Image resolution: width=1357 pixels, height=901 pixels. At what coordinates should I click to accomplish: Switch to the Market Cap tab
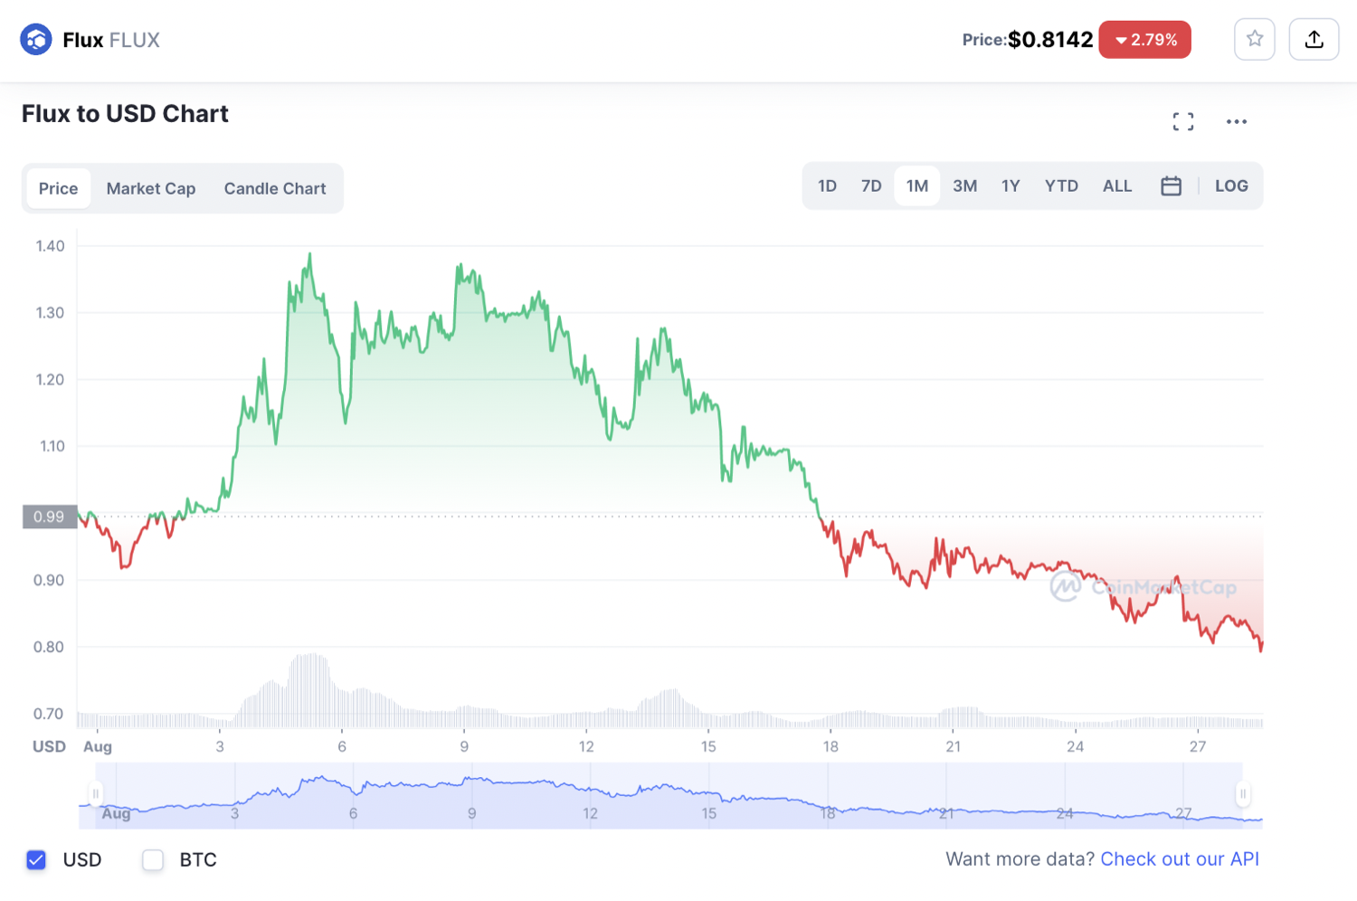(x=151, y=188)
